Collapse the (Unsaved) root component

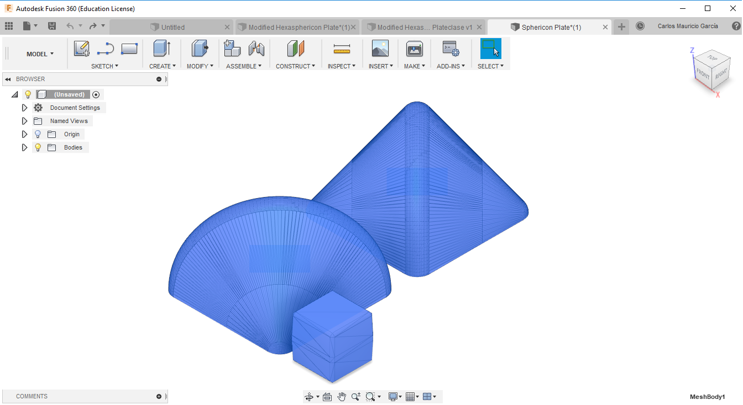[x=14, y=94]
